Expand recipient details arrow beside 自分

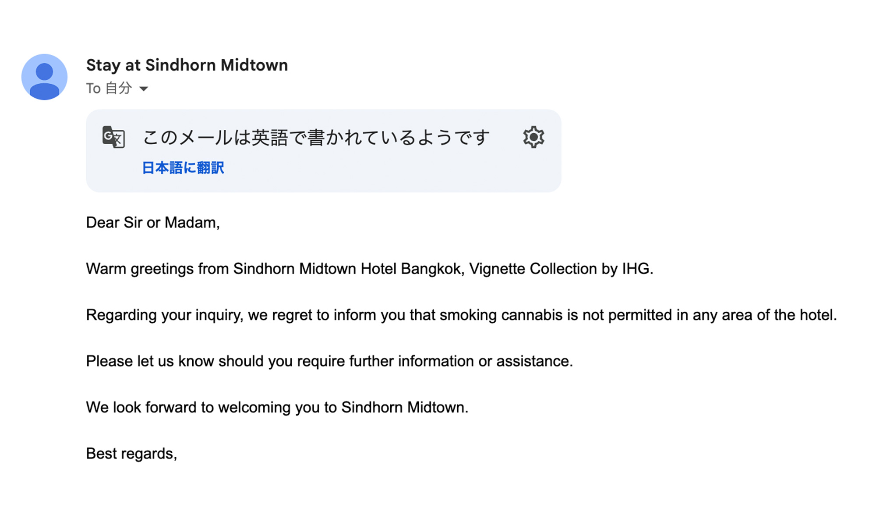coord(144,89)
